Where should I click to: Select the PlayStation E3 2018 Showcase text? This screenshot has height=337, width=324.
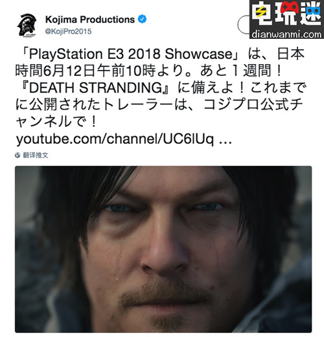pos(130,54)
